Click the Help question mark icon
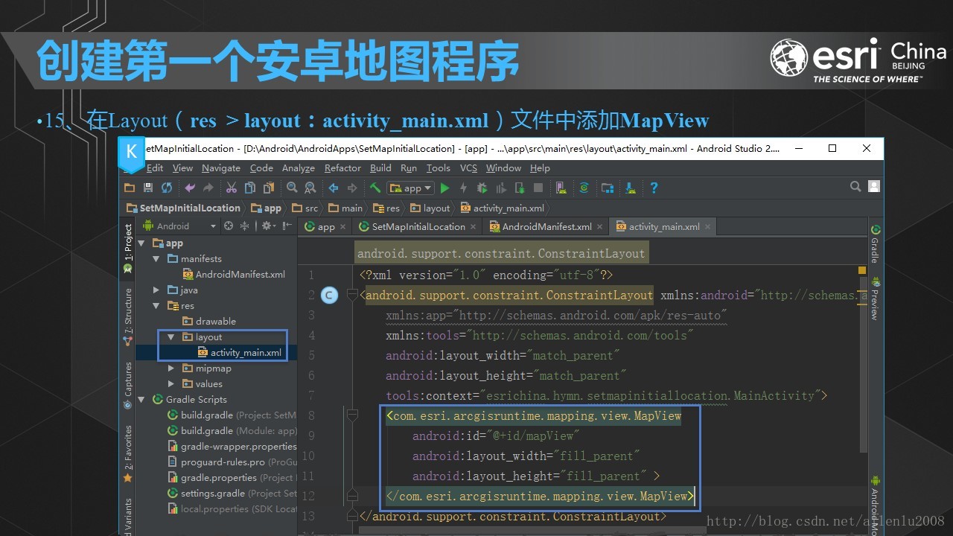The image size is (953, 536). (654, 188)
